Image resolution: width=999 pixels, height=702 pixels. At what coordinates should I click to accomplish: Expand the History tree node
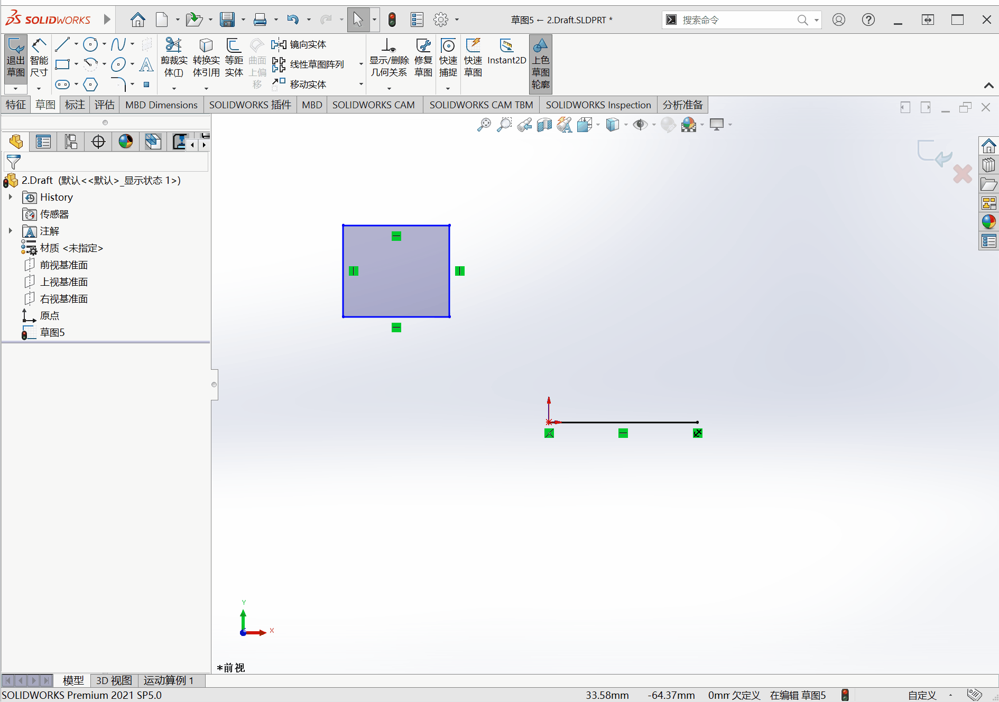10,197
